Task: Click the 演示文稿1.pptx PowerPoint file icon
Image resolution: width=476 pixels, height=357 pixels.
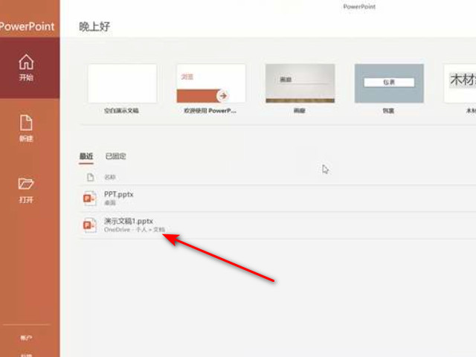Action: pos(89,225)
